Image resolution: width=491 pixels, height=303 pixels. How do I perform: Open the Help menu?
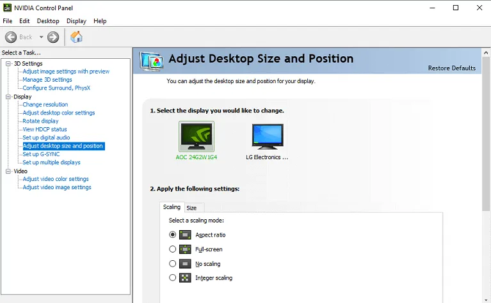[100, 21]
